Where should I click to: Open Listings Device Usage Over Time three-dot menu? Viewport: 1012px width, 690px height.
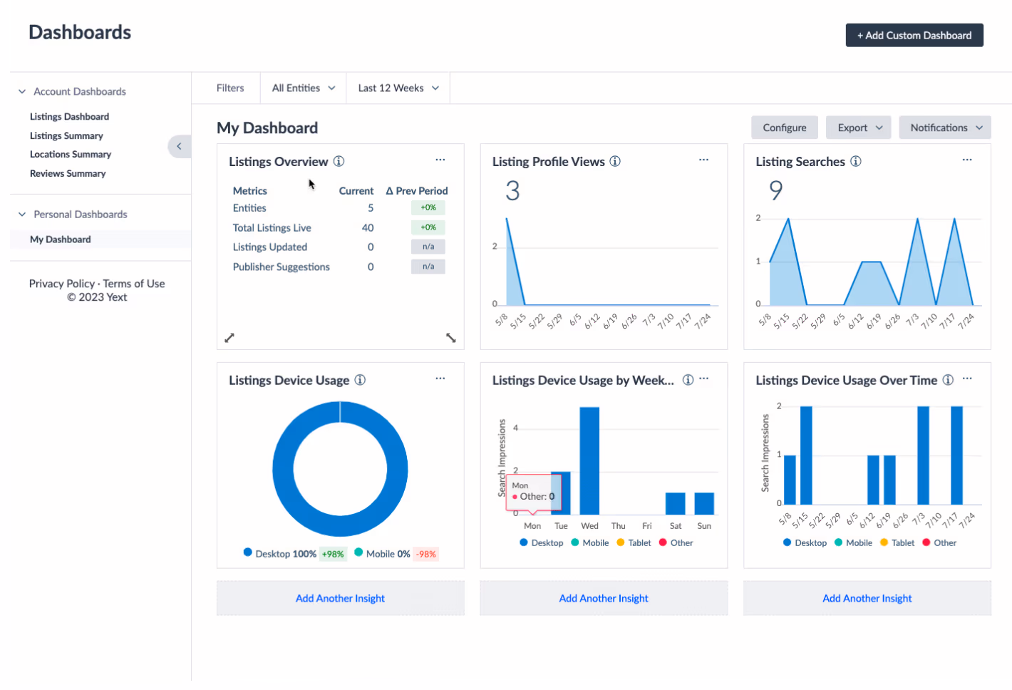pyautogui.click(x=967, y=379)
